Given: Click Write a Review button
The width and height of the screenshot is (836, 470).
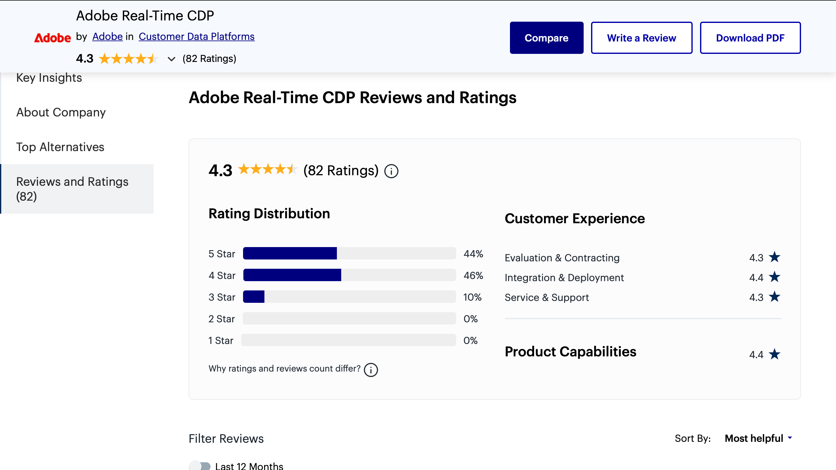Looking at the screenshot, I should (x=641, y=38).
